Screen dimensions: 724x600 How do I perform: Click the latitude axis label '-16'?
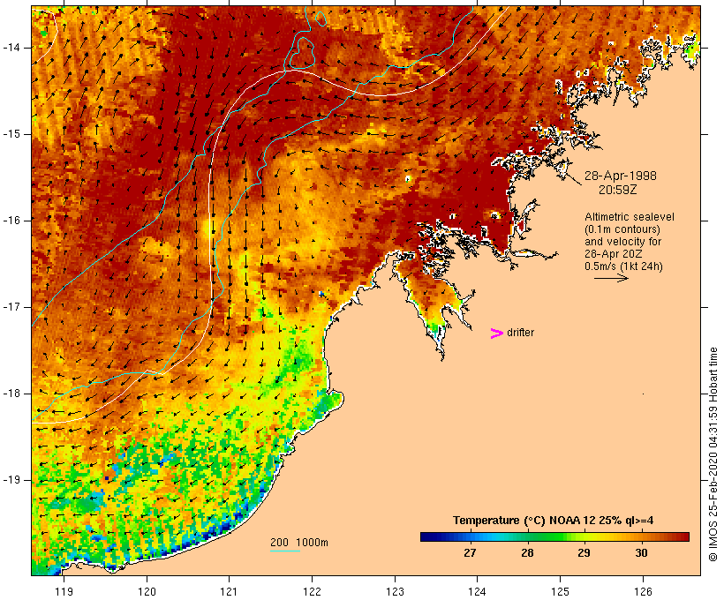click(x=11, y=221)
